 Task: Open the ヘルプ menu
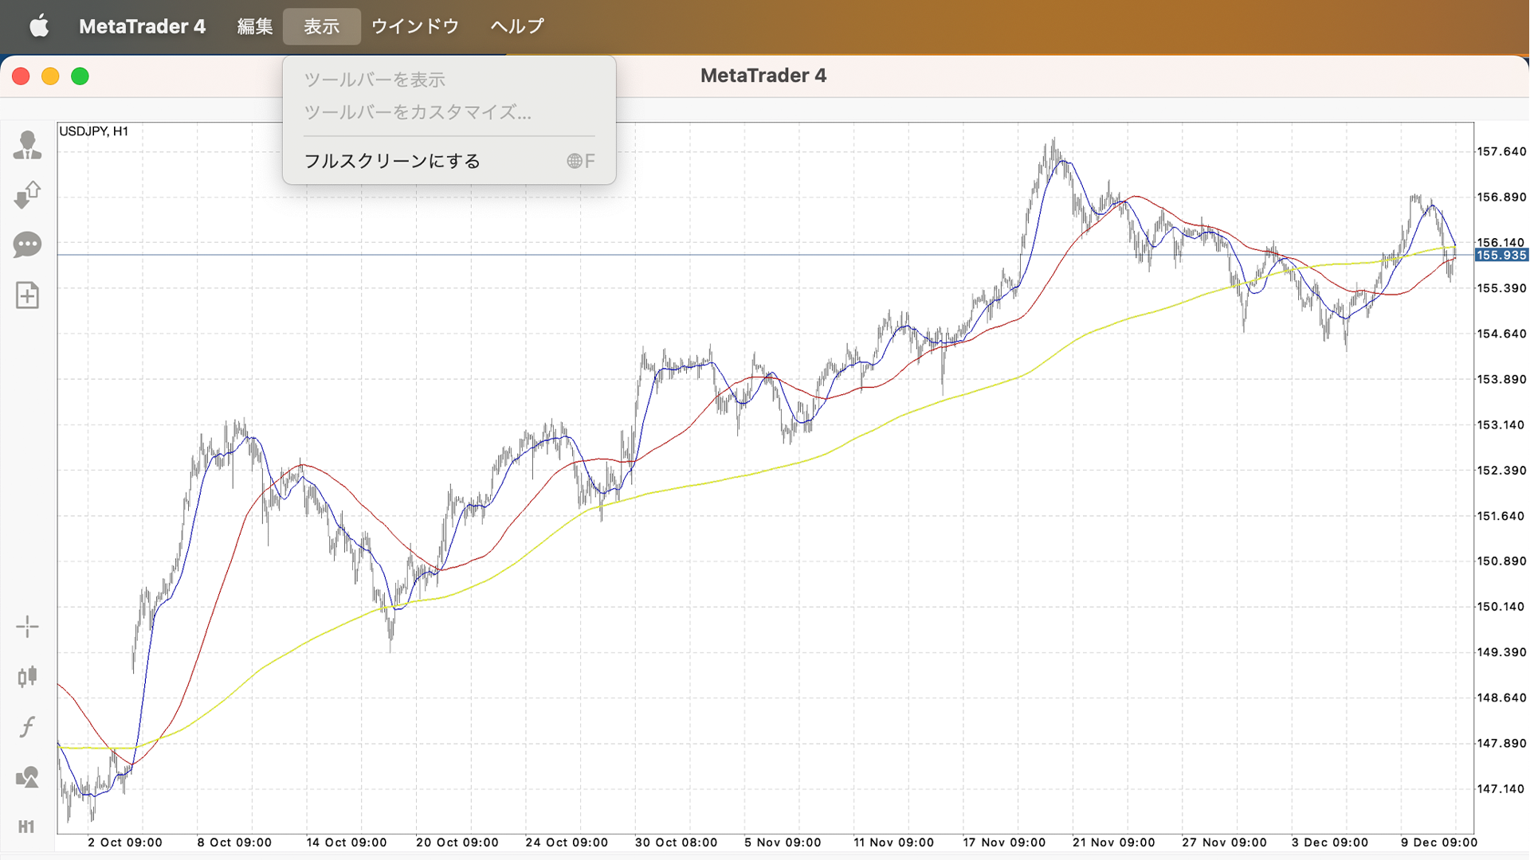tap(517, 26)
